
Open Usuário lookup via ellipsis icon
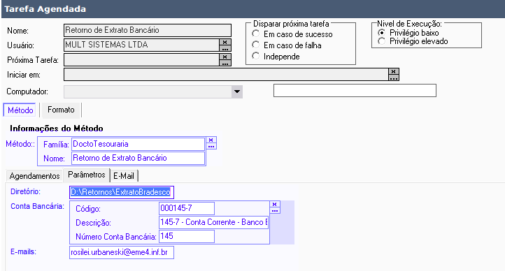pos(225,48)
